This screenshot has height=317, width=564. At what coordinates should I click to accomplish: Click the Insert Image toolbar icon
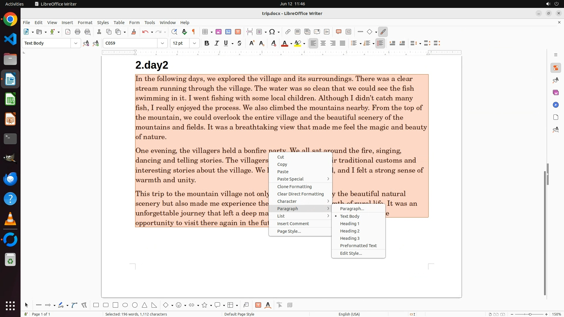click(218, 32)
